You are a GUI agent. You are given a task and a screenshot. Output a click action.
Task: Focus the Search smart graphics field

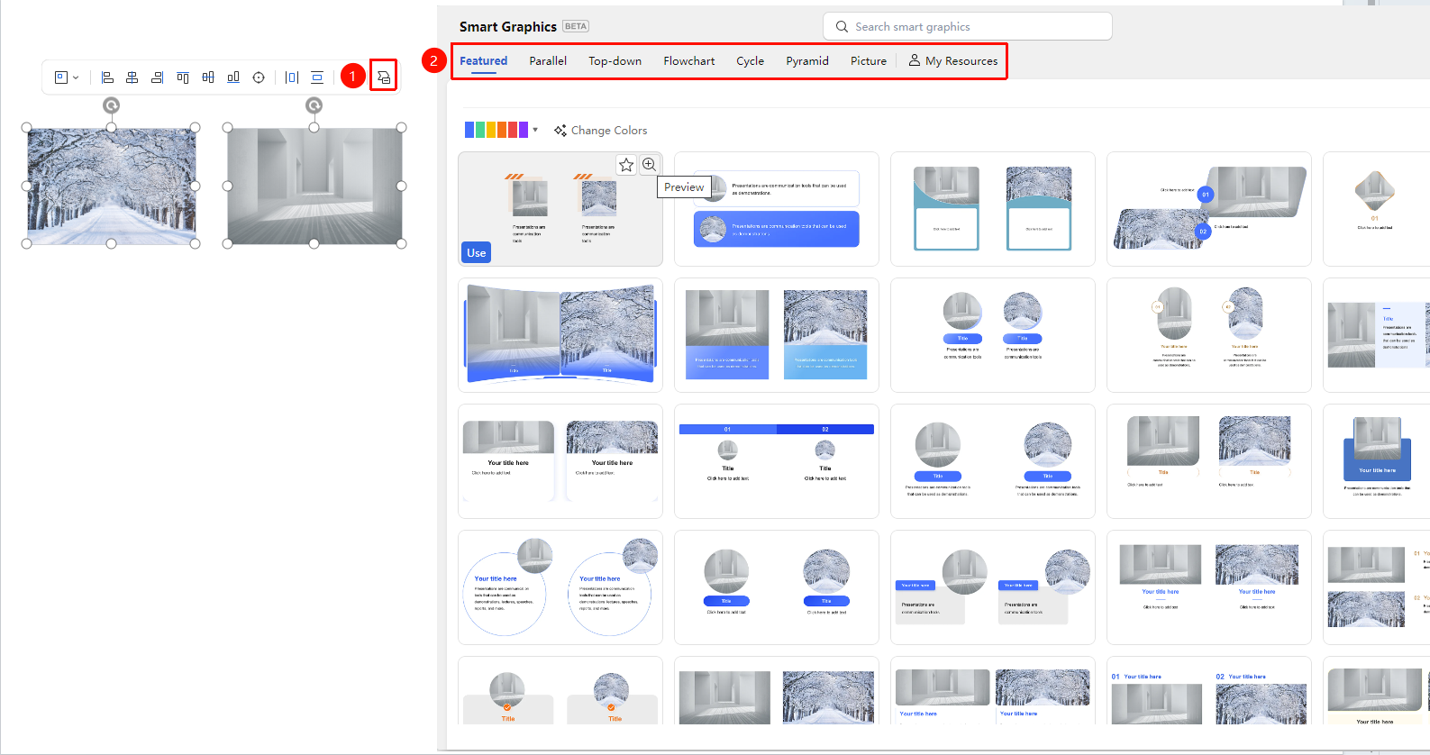968,27
